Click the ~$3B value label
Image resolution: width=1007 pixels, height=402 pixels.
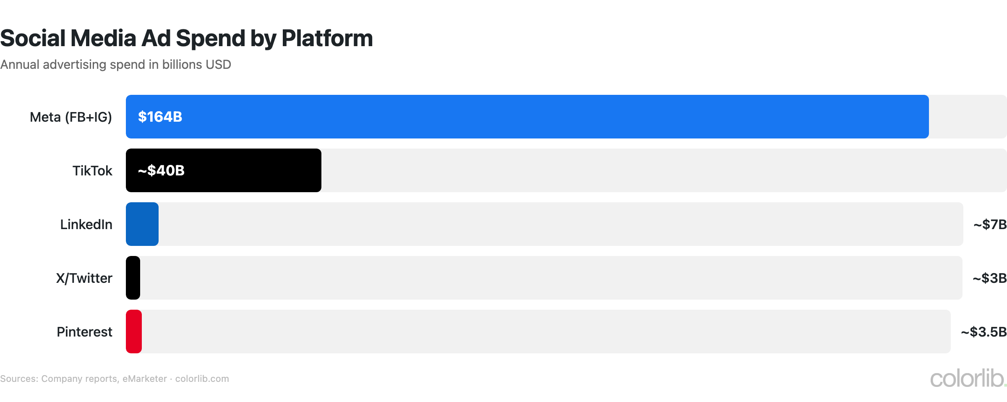point(989,278)
